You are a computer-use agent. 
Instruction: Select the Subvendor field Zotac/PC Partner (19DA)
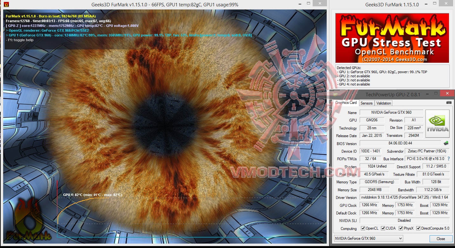[x=427, y=151]
